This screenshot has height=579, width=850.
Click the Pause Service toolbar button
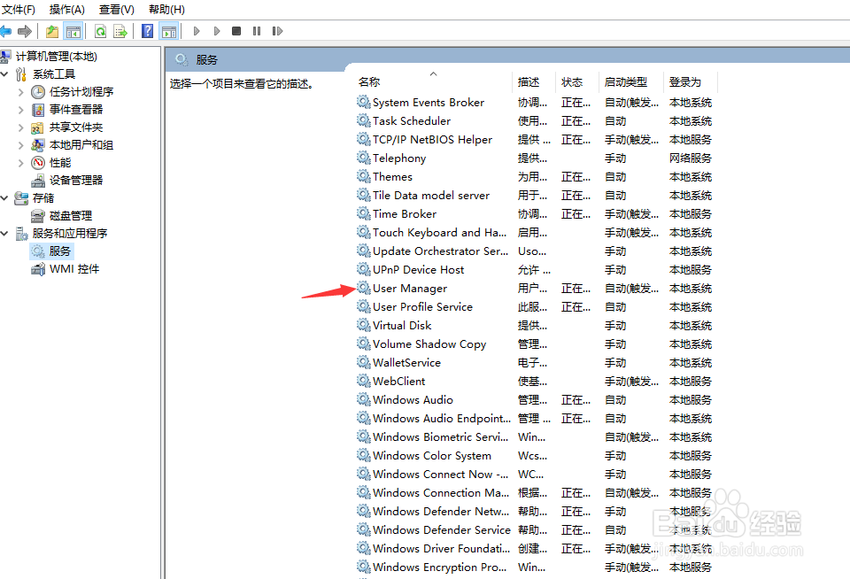pyautogui.click(x=257, y=32)
